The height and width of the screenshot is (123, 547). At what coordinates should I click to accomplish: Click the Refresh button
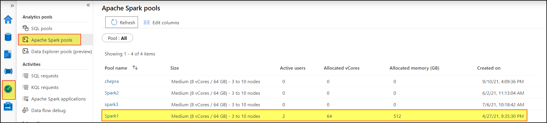[x=121, y=23]
